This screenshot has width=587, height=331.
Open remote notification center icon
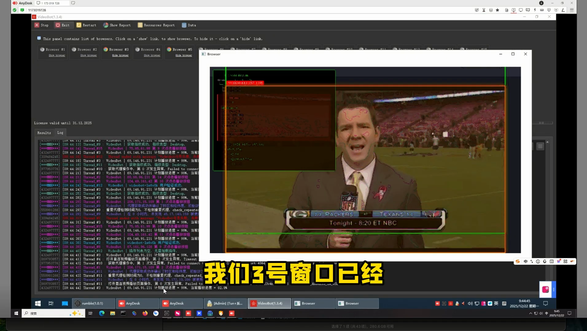546,303
